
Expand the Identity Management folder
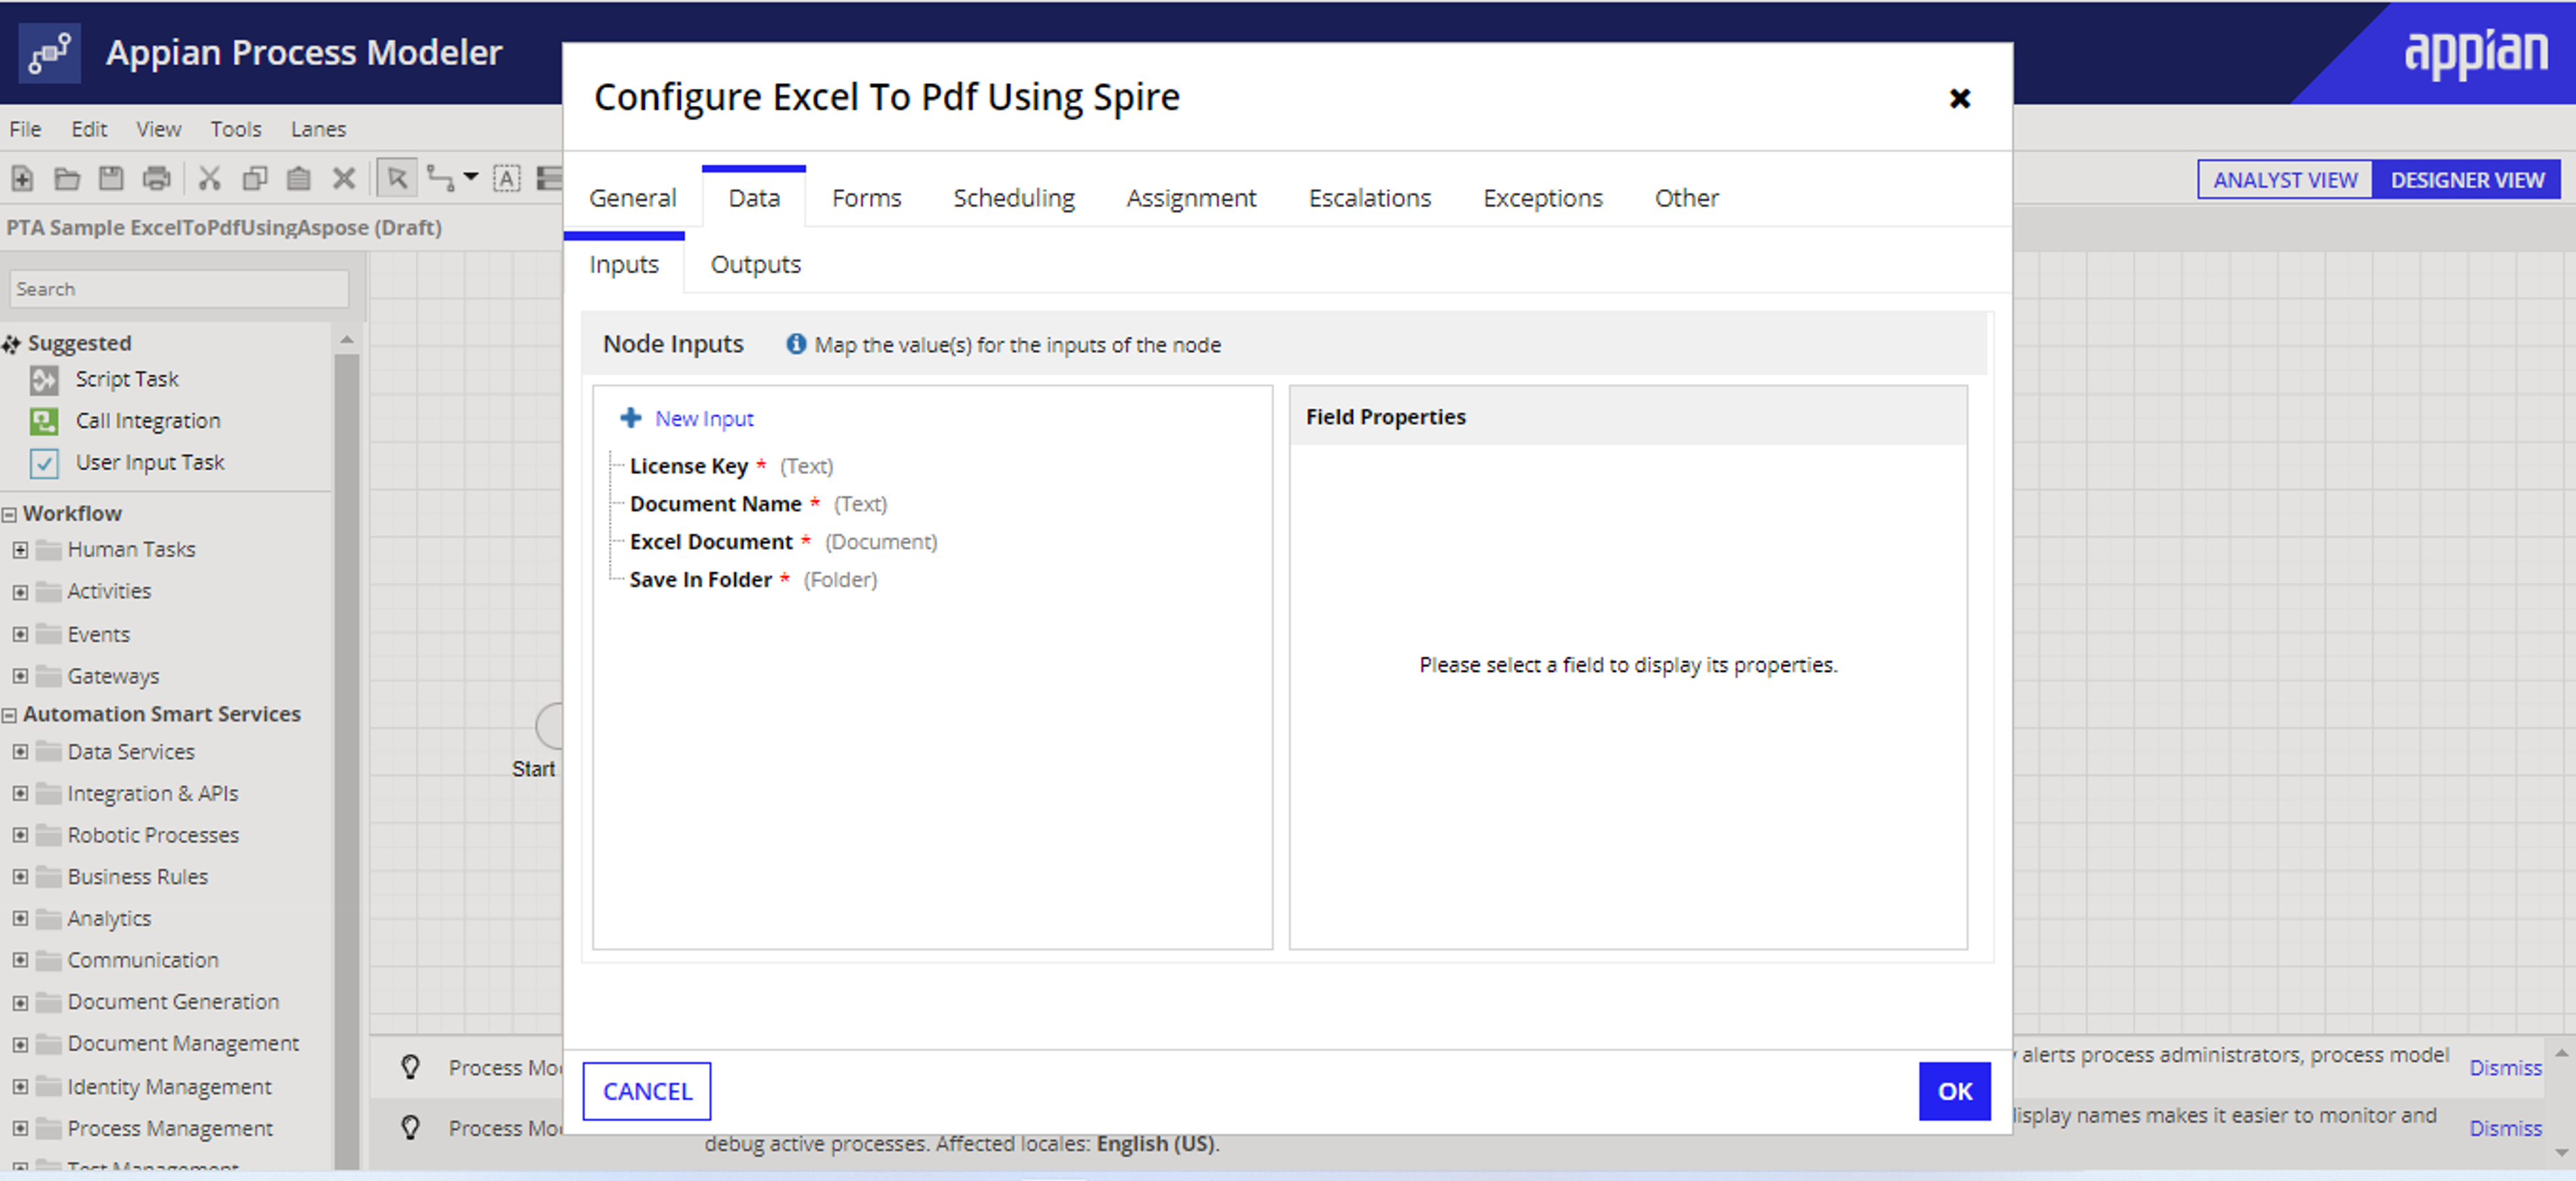pyautogui.click(x=20, y=1086)
